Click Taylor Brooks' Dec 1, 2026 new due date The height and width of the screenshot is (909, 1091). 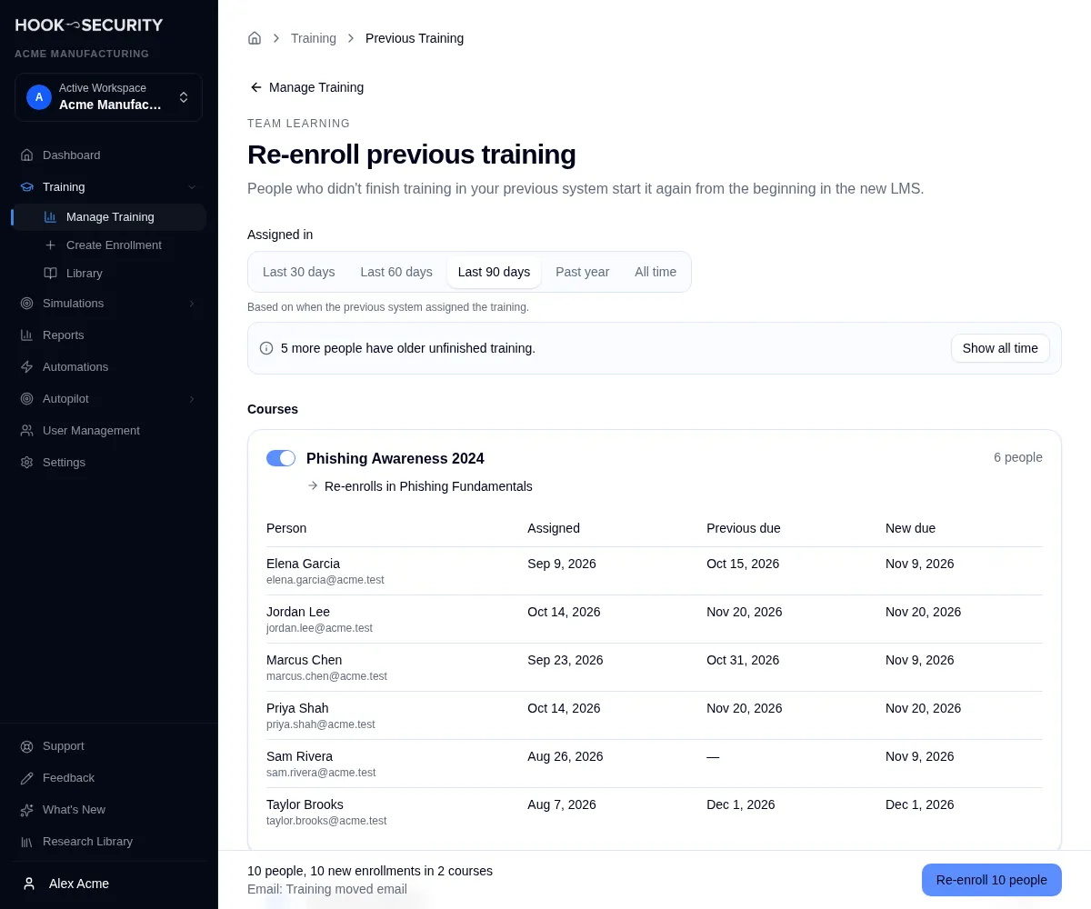pos(920,804)
